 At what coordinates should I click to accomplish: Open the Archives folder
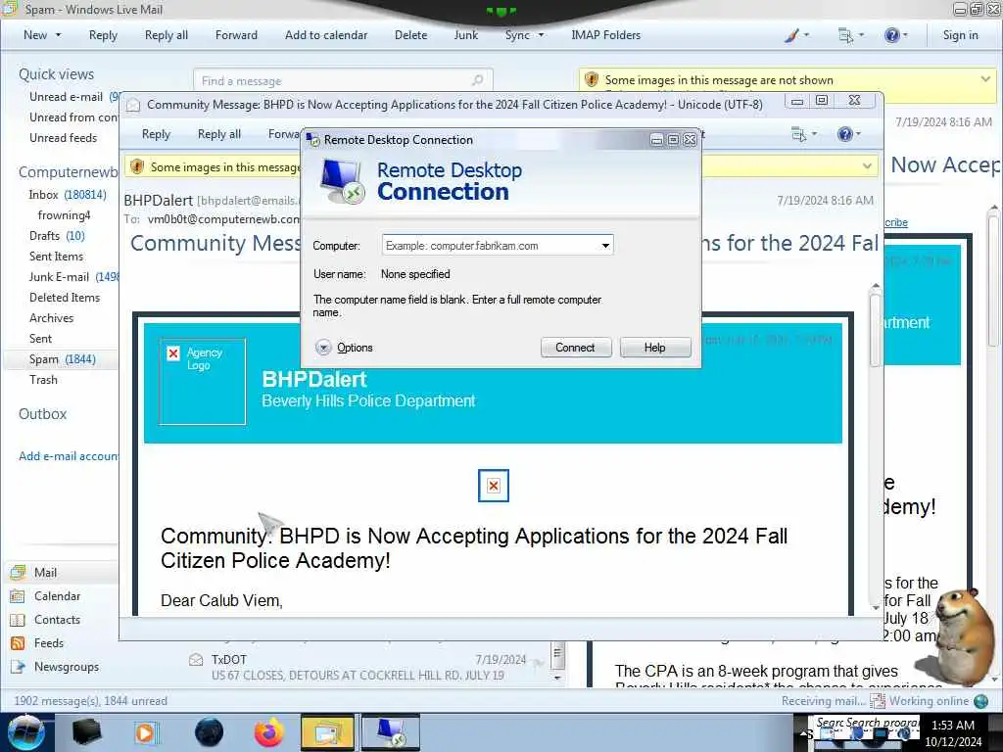tap(51, 318)
